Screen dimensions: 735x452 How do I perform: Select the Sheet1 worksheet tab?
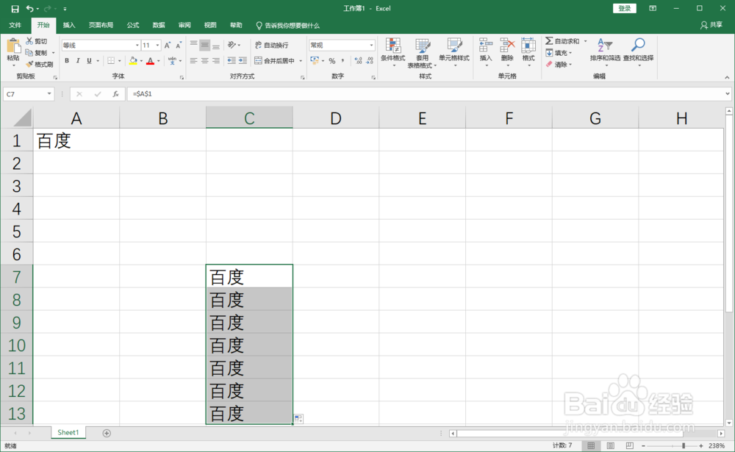click(68, 432)
